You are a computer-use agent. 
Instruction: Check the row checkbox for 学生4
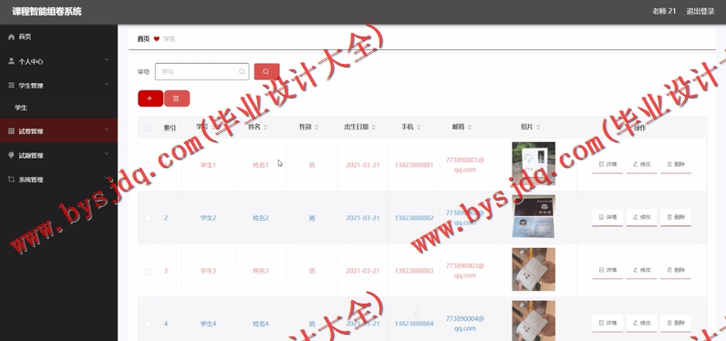point(148,324)
